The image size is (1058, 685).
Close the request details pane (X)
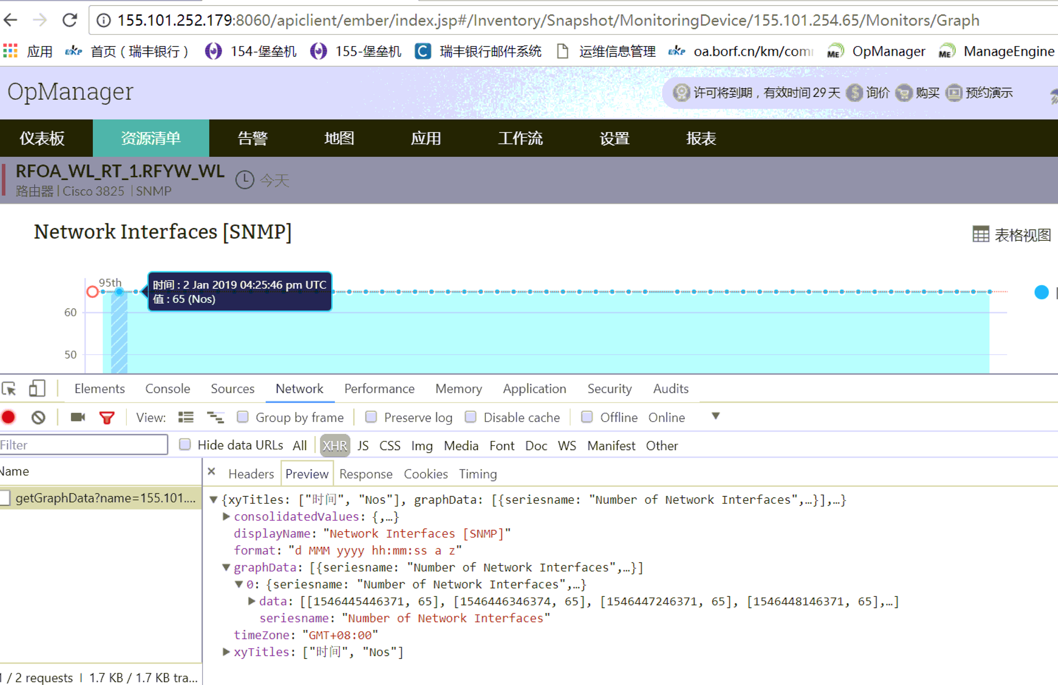(211, 471)
